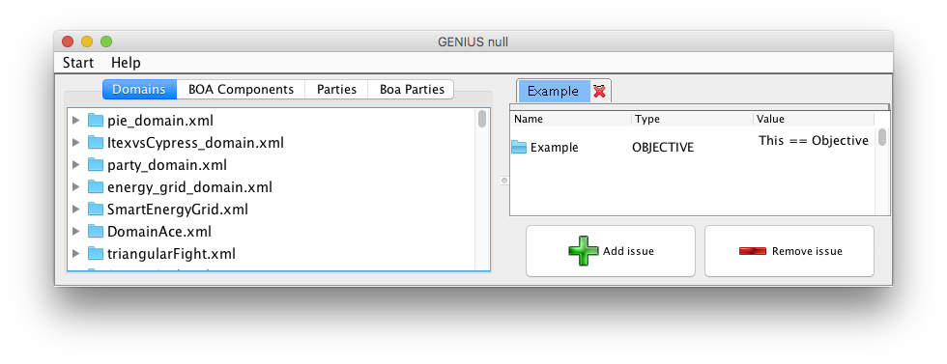Expand the pie_domain.xml tree node
Image resolution: width=947 pixels, height=364 pixels.
76,120
